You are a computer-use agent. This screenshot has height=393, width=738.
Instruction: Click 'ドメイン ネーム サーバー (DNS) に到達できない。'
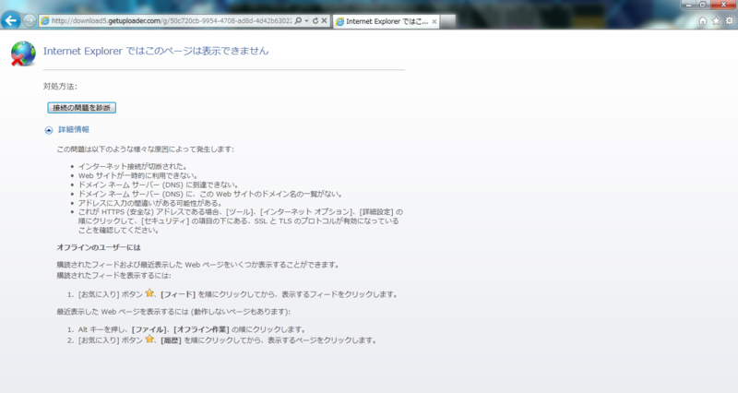[x=159, y=185]
